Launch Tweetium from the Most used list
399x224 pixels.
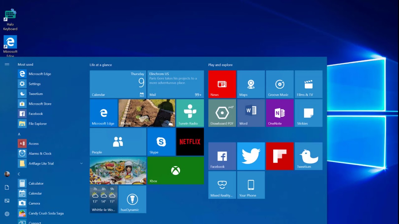click(50, 94)
